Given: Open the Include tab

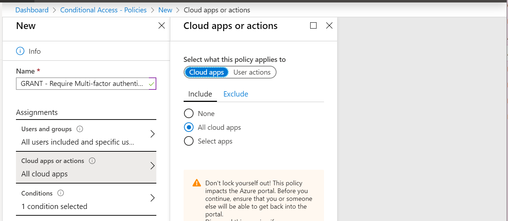Looking at the screenshot, I should click(200, 94).
